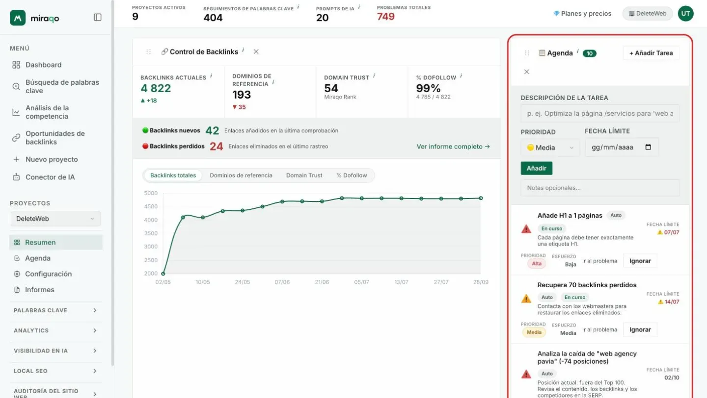The height and width of the screenshot is (398, 707).
Task: Select Resumen in project navigation
Action: click(x=55, y=242)
